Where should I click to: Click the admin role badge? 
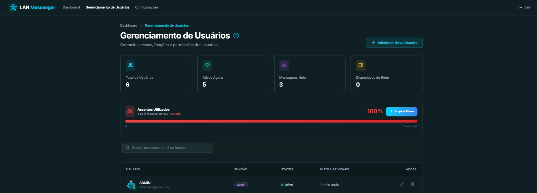(241, 185)
